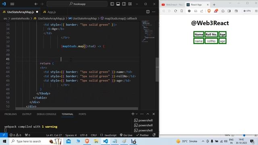Open Customize Layout icon
This screenshot has width=258, height=145.
click(x=130, y=4)
